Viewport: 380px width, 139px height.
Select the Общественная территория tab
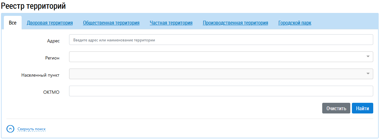click(x=111, y=23)
